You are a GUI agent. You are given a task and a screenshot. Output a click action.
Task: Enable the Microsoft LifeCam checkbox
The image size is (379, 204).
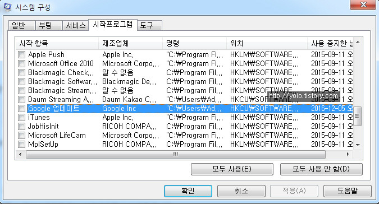click(22, 135)
